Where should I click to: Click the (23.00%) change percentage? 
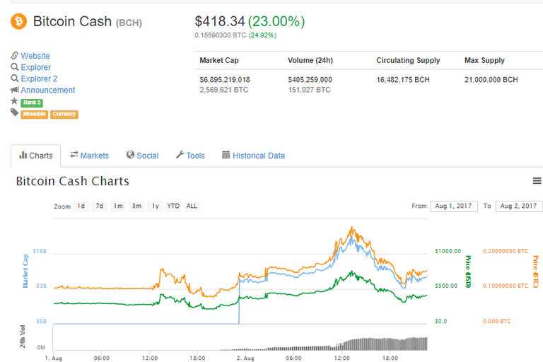276,21
